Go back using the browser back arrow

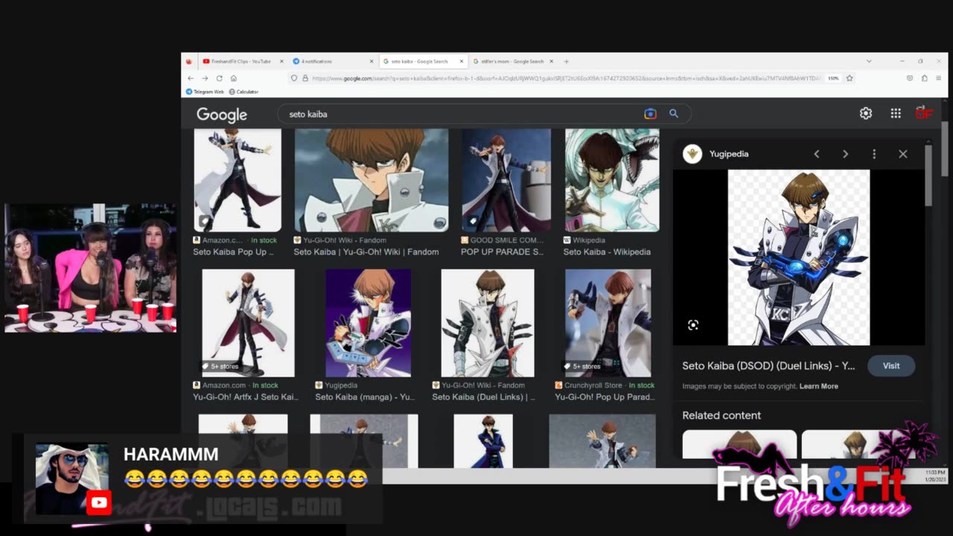(x=191, y=78)
